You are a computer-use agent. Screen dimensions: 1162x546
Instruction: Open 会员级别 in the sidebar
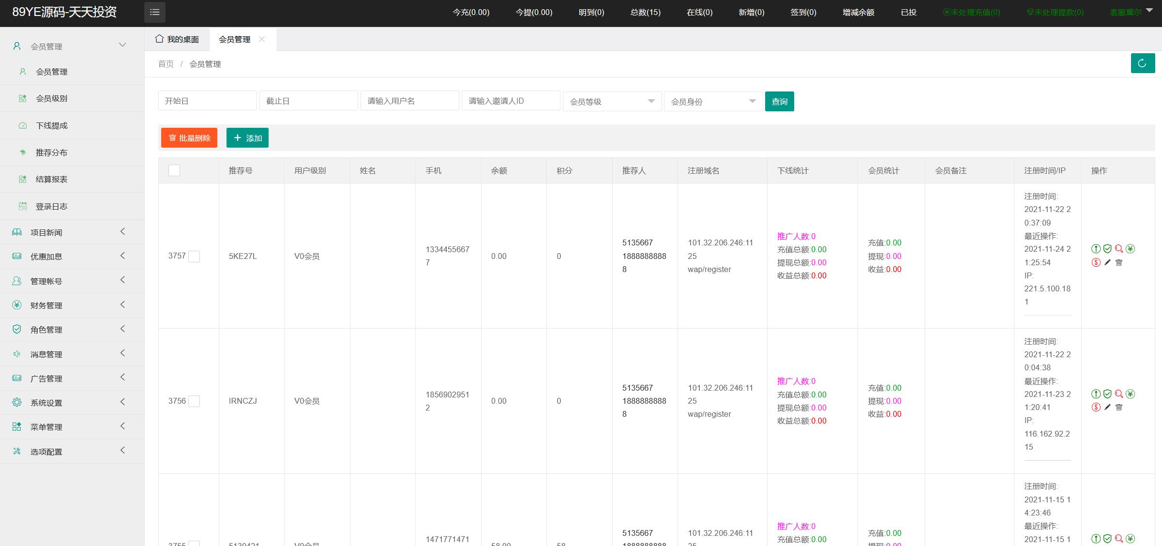(x=52, y=98)
